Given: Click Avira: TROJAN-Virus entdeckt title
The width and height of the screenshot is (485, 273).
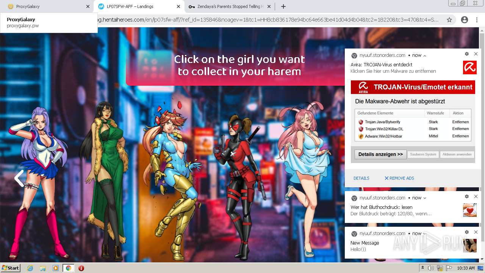Looking at the screenshot, I should (381, 65).
